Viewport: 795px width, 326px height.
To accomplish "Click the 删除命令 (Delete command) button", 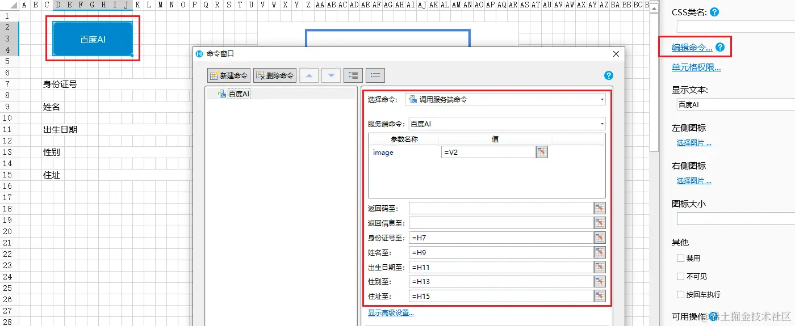I will 275,75.
